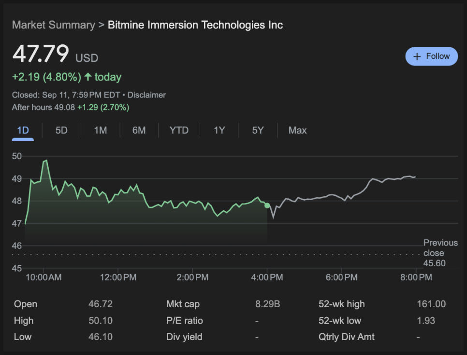
Task: Click the Follow button
Action: (431, 56)
